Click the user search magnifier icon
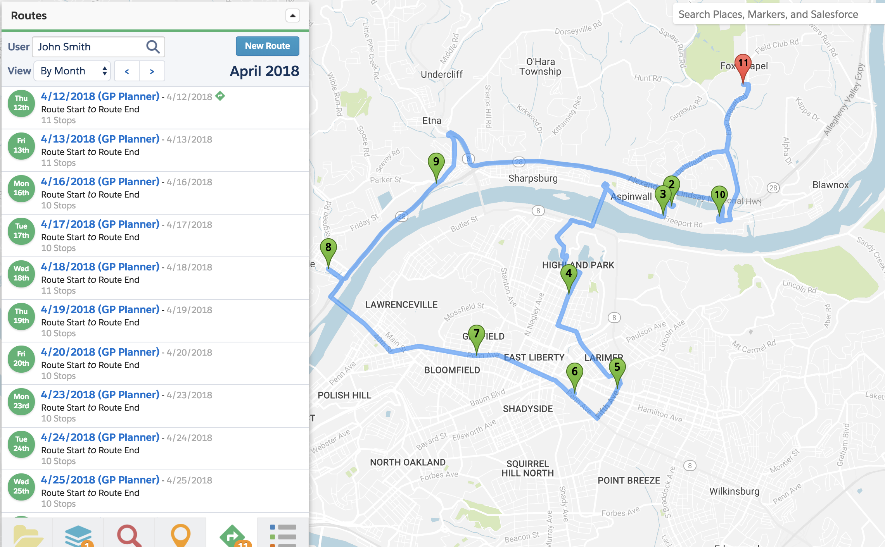 point(153,47)
